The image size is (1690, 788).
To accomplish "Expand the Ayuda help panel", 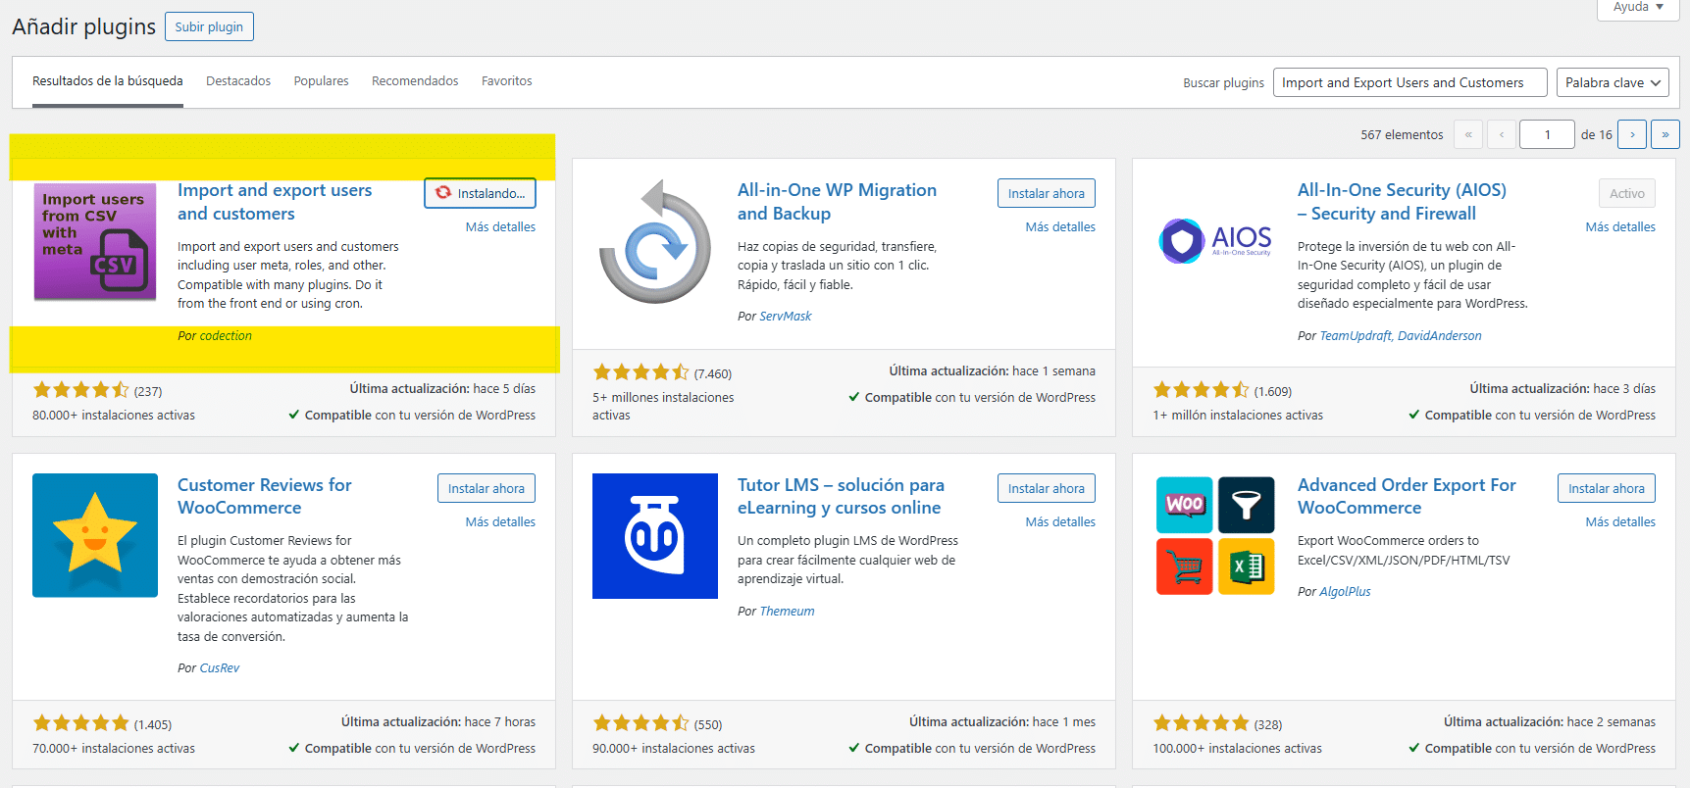I will 1638,8.
